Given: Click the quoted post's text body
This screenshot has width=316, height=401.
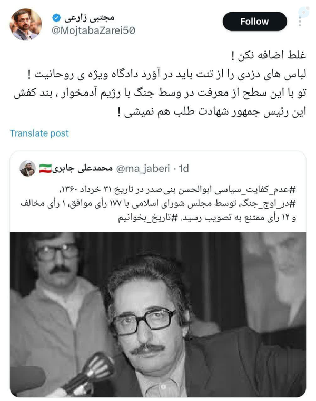Looking at the screenshot, I should [158, 203].
